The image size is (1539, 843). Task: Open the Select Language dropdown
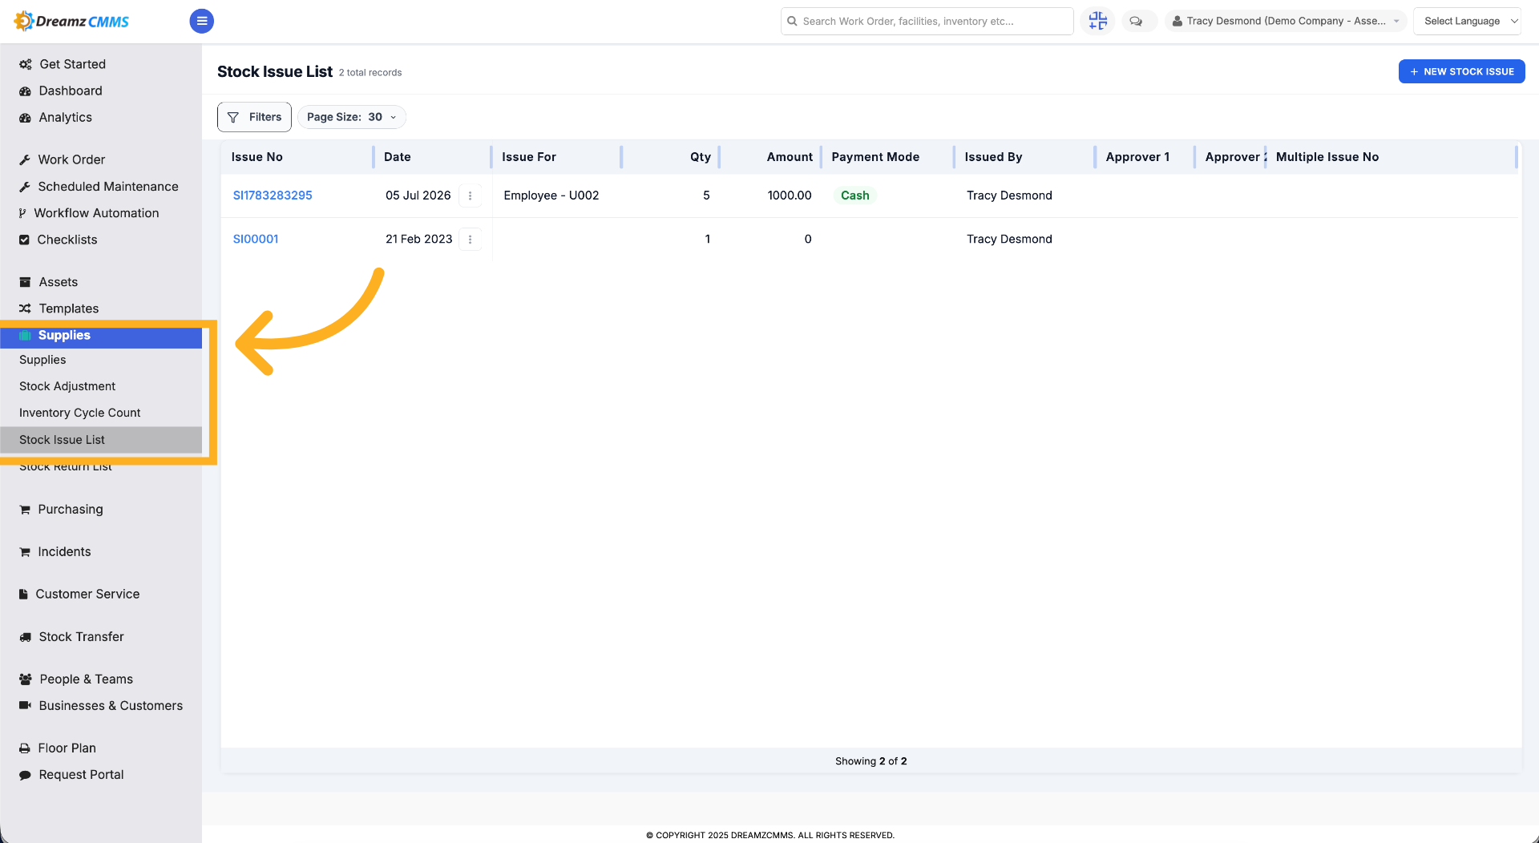(1467, 21)
